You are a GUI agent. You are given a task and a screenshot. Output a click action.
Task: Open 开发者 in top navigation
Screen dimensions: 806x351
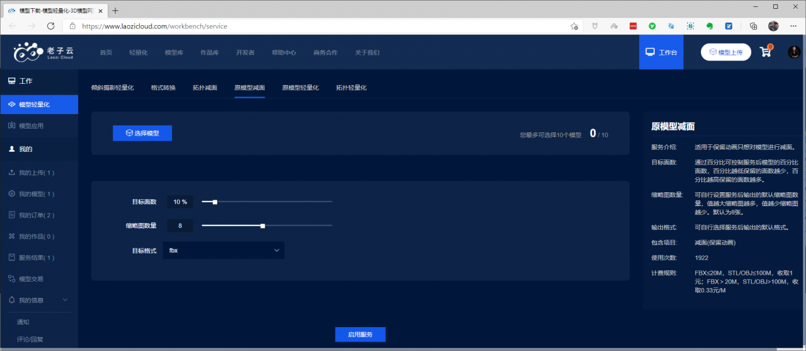pyautogui.click(x=246, y=52)
